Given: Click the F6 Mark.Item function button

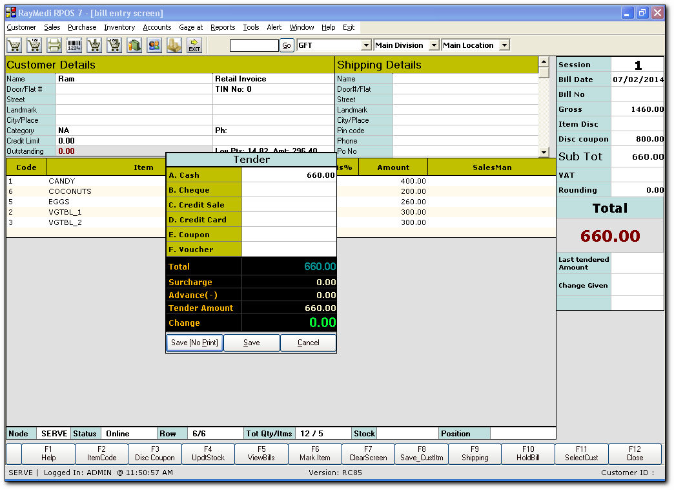Looking at the screenshot, I should (x=315, y=454).
